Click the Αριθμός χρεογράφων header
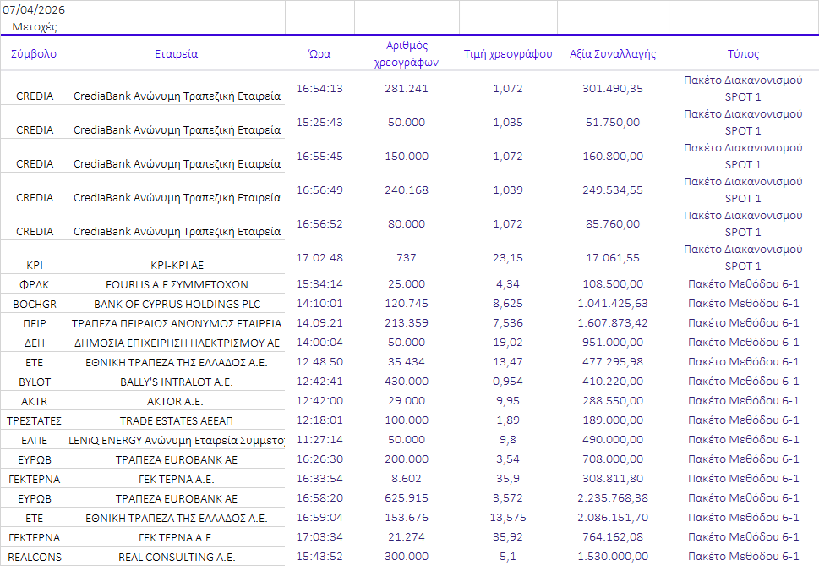The image size is (819, 566). [407, 54]
